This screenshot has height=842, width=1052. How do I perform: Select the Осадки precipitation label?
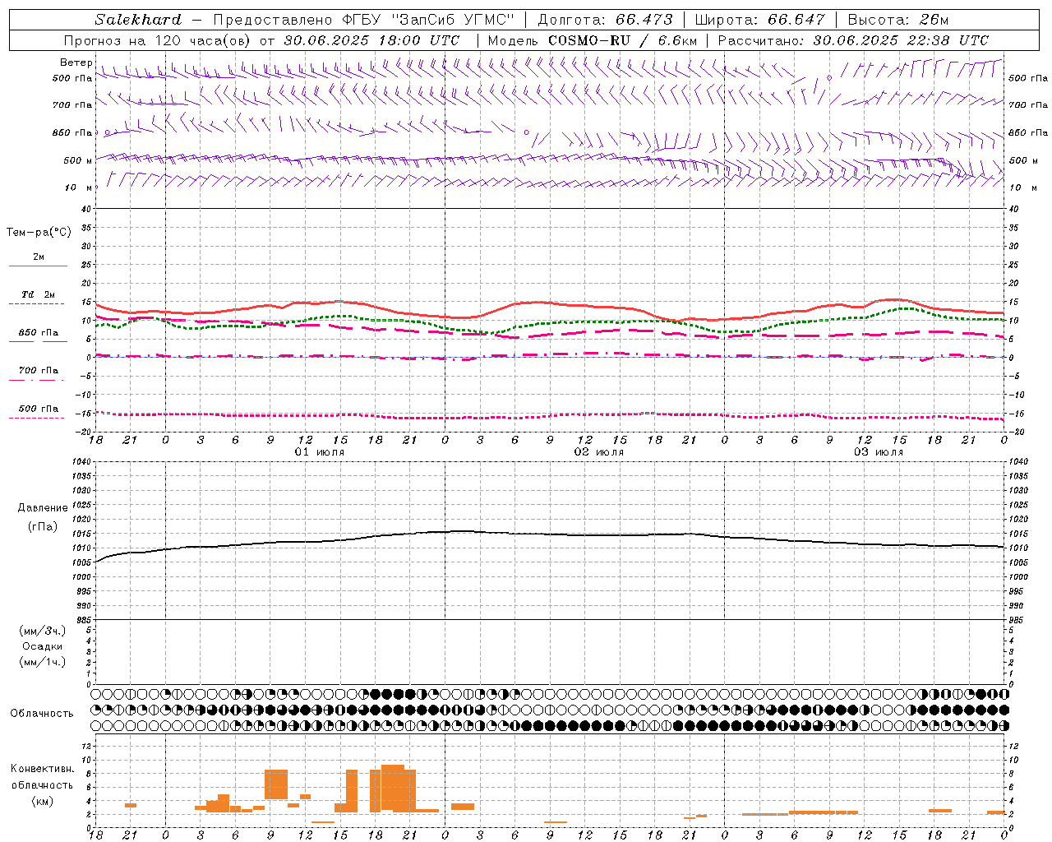coord(43,646)
